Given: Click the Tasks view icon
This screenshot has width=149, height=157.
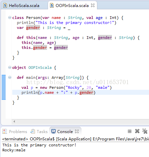Looking at the screenshot, I should pyautogui.click(x=33, y=131).
